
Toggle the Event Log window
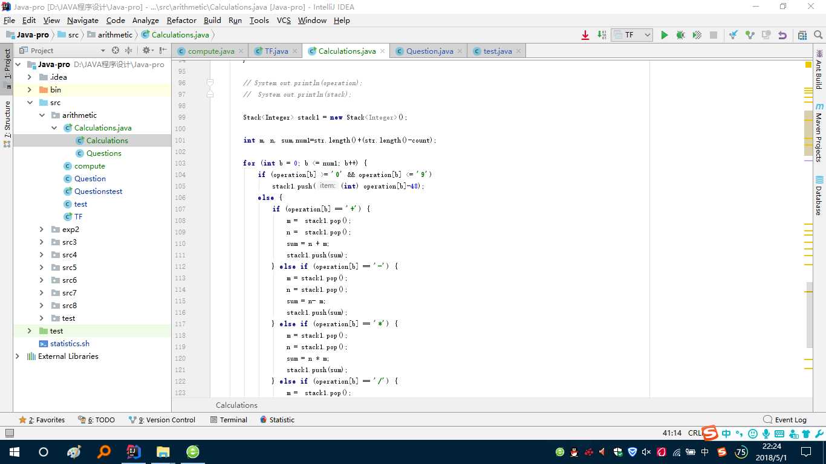coord(785,420)
